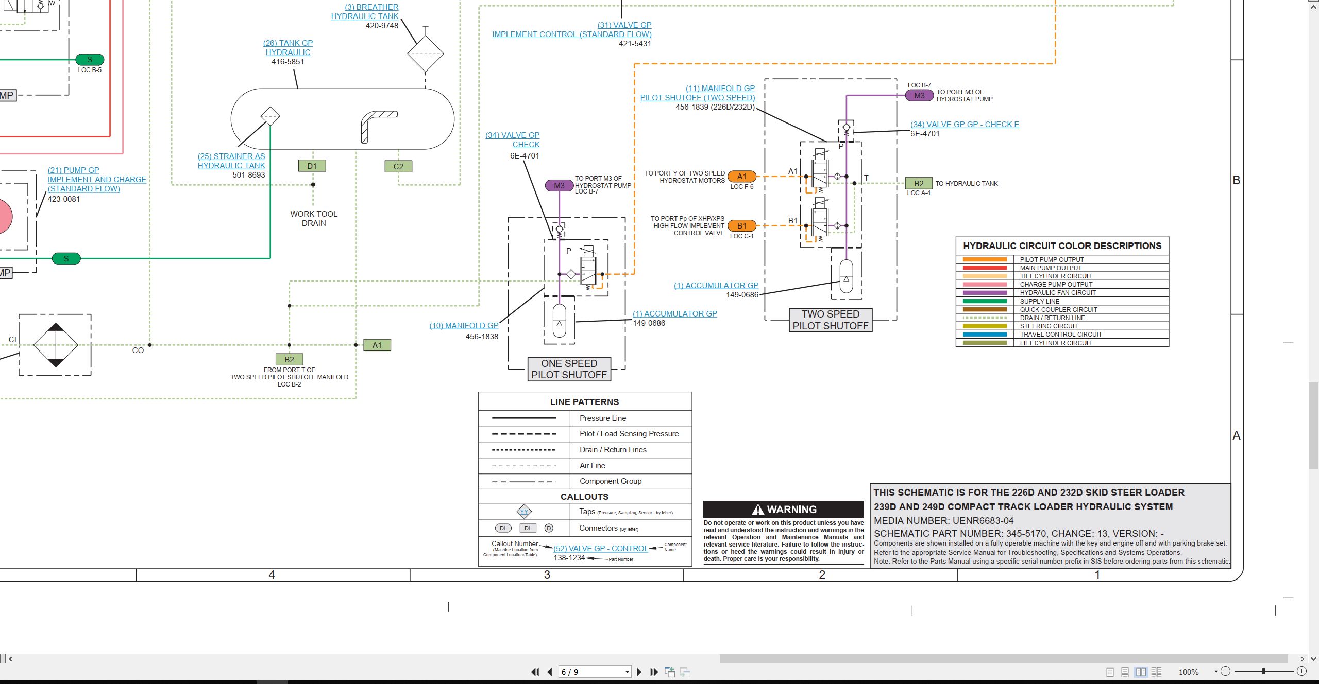Open the (21) Pump GP Implement and Charge link
The height and width of the screenshot is (684, 1319).
(x=97, y=180)
